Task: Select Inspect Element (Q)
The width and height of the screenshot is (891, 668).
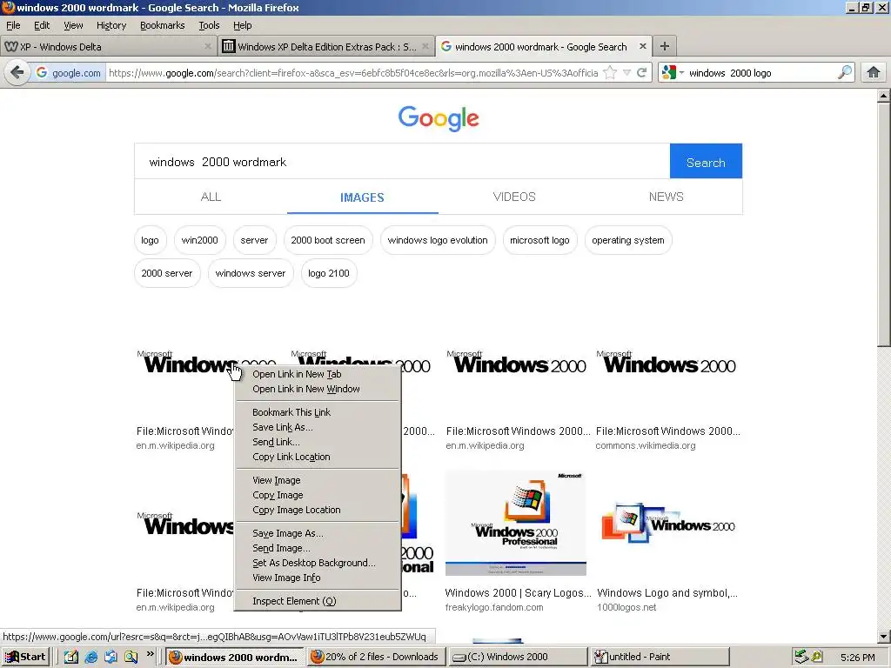Action: click(x=318, y=600)
